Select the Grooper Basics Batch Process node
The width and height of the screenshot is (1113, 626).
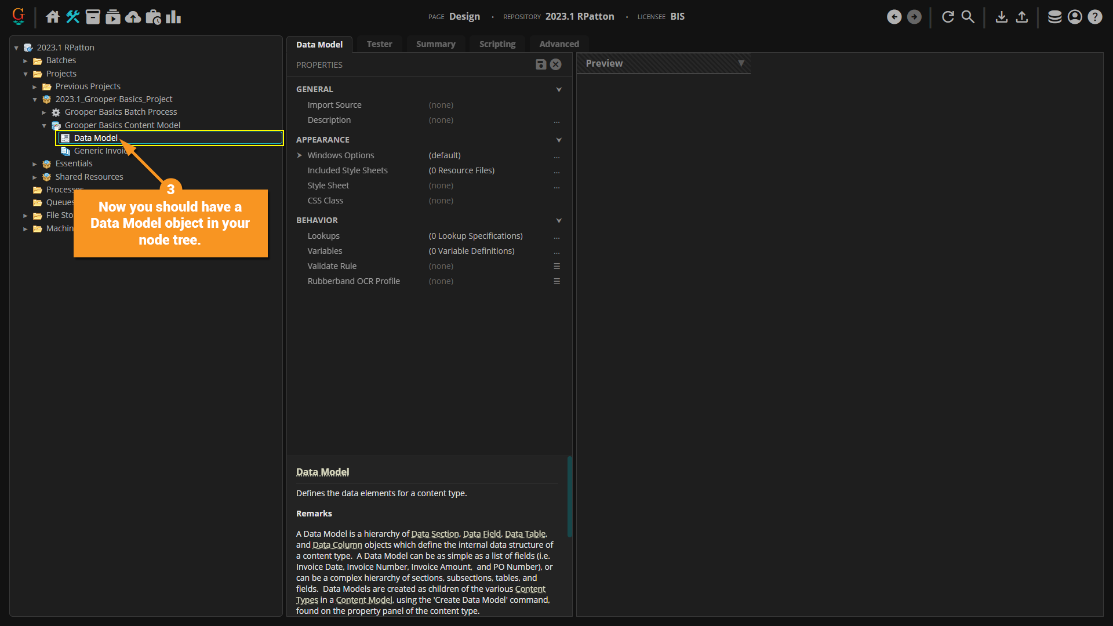[x=121, y=112]
